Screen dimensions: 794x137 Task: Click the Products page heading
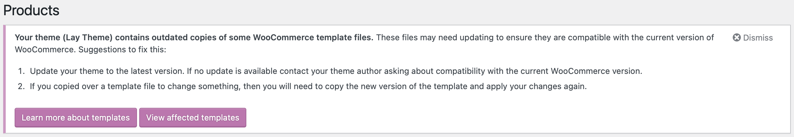(x=31, y=10)
